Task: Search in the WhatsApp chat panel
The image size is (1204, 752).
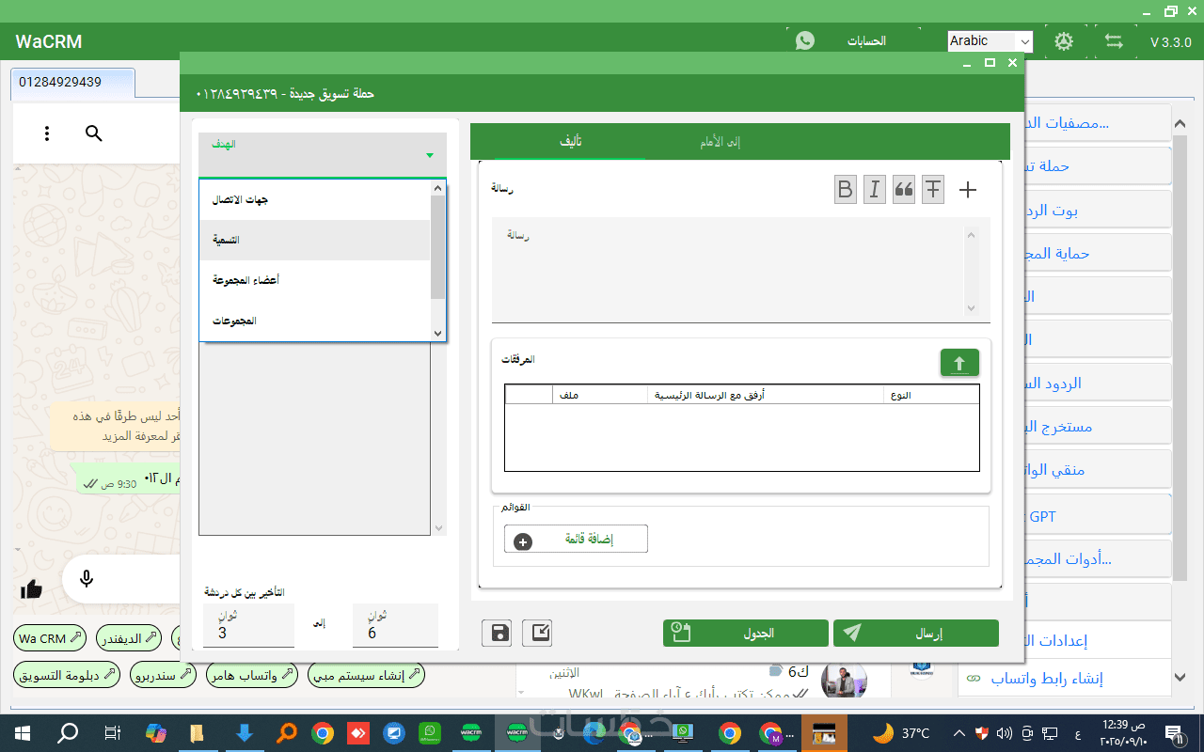Action: [93, 133]
